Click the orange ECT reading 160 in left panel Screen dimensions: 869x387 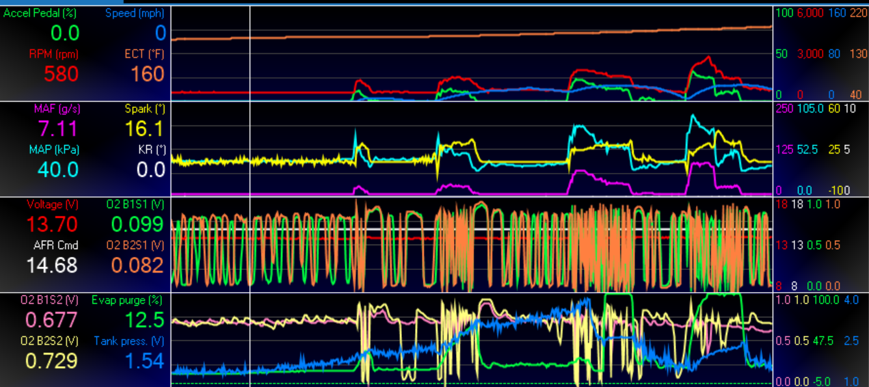pos(148,73)
